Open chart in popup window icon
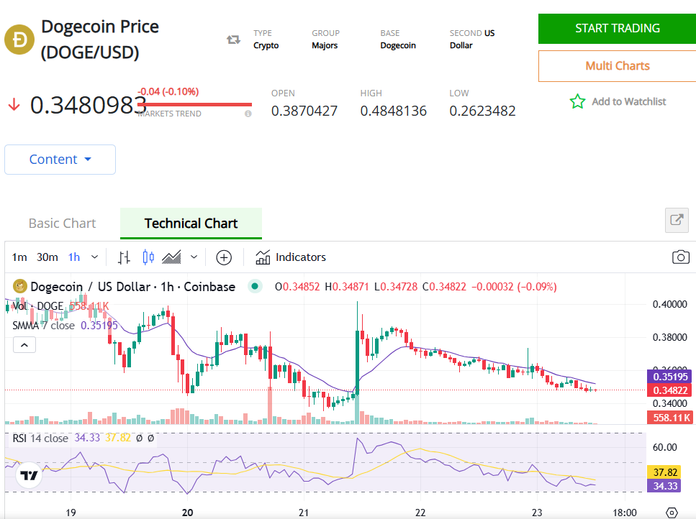Viewport: 696px width, 519px height. click(x=677, y=220)
